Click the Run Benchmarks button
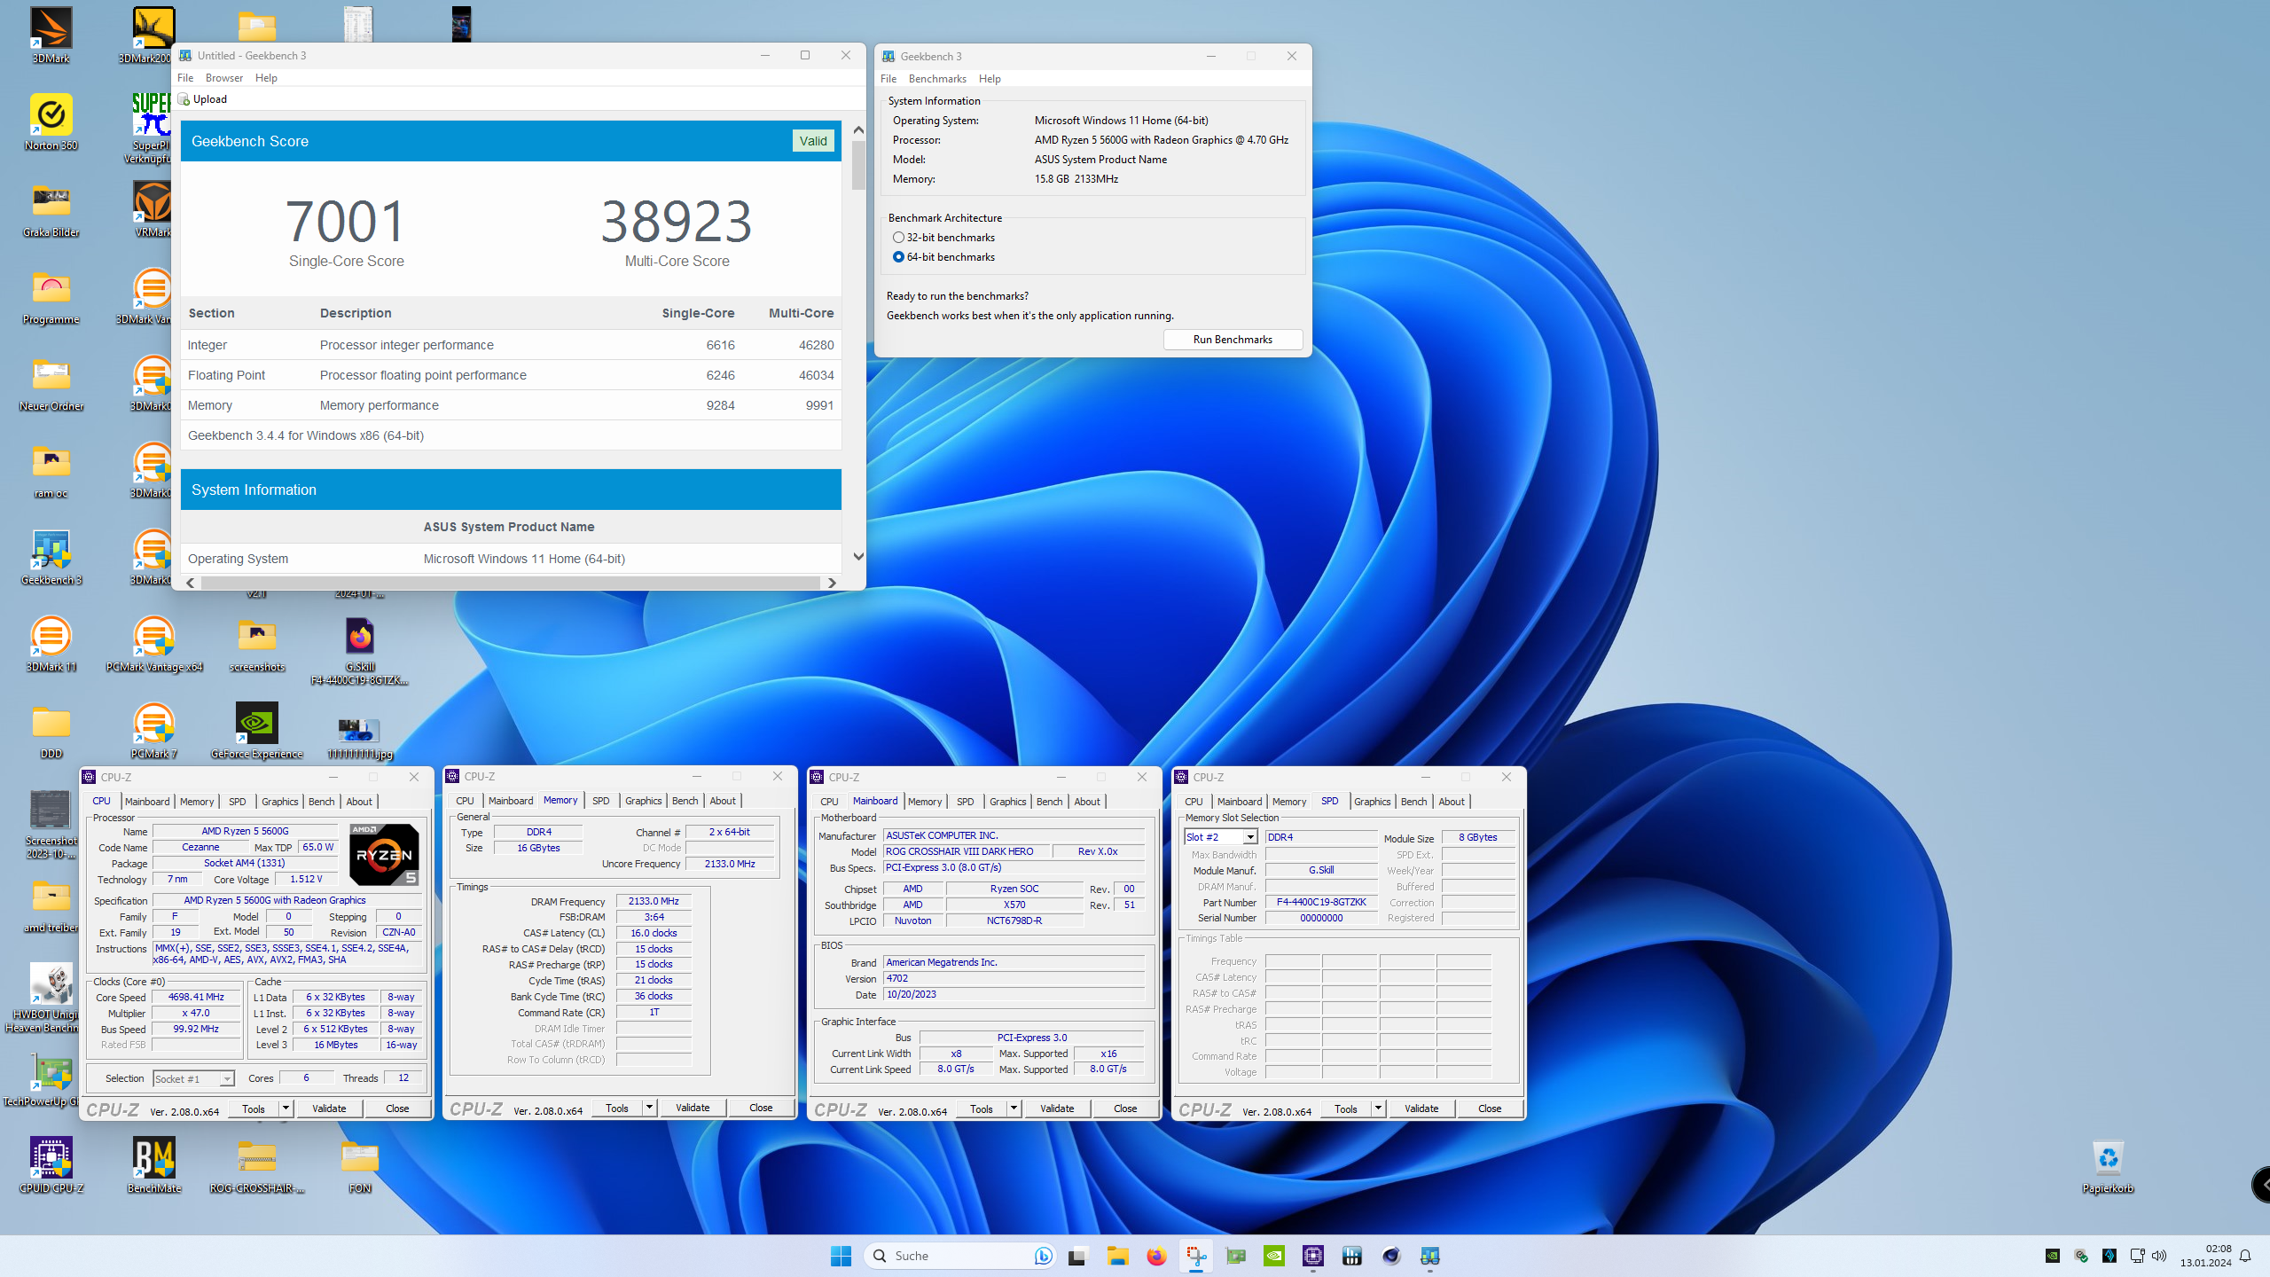 (1233, 340)
